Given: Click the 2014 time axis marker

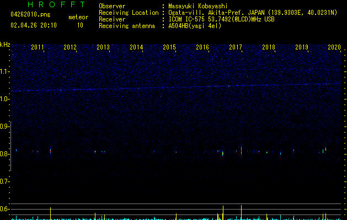Looking at the screenshot, I should (136, 47).
